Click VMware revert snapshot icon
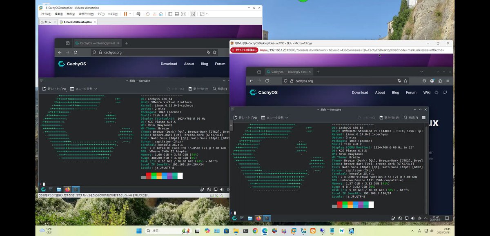 tap(154, 14)
